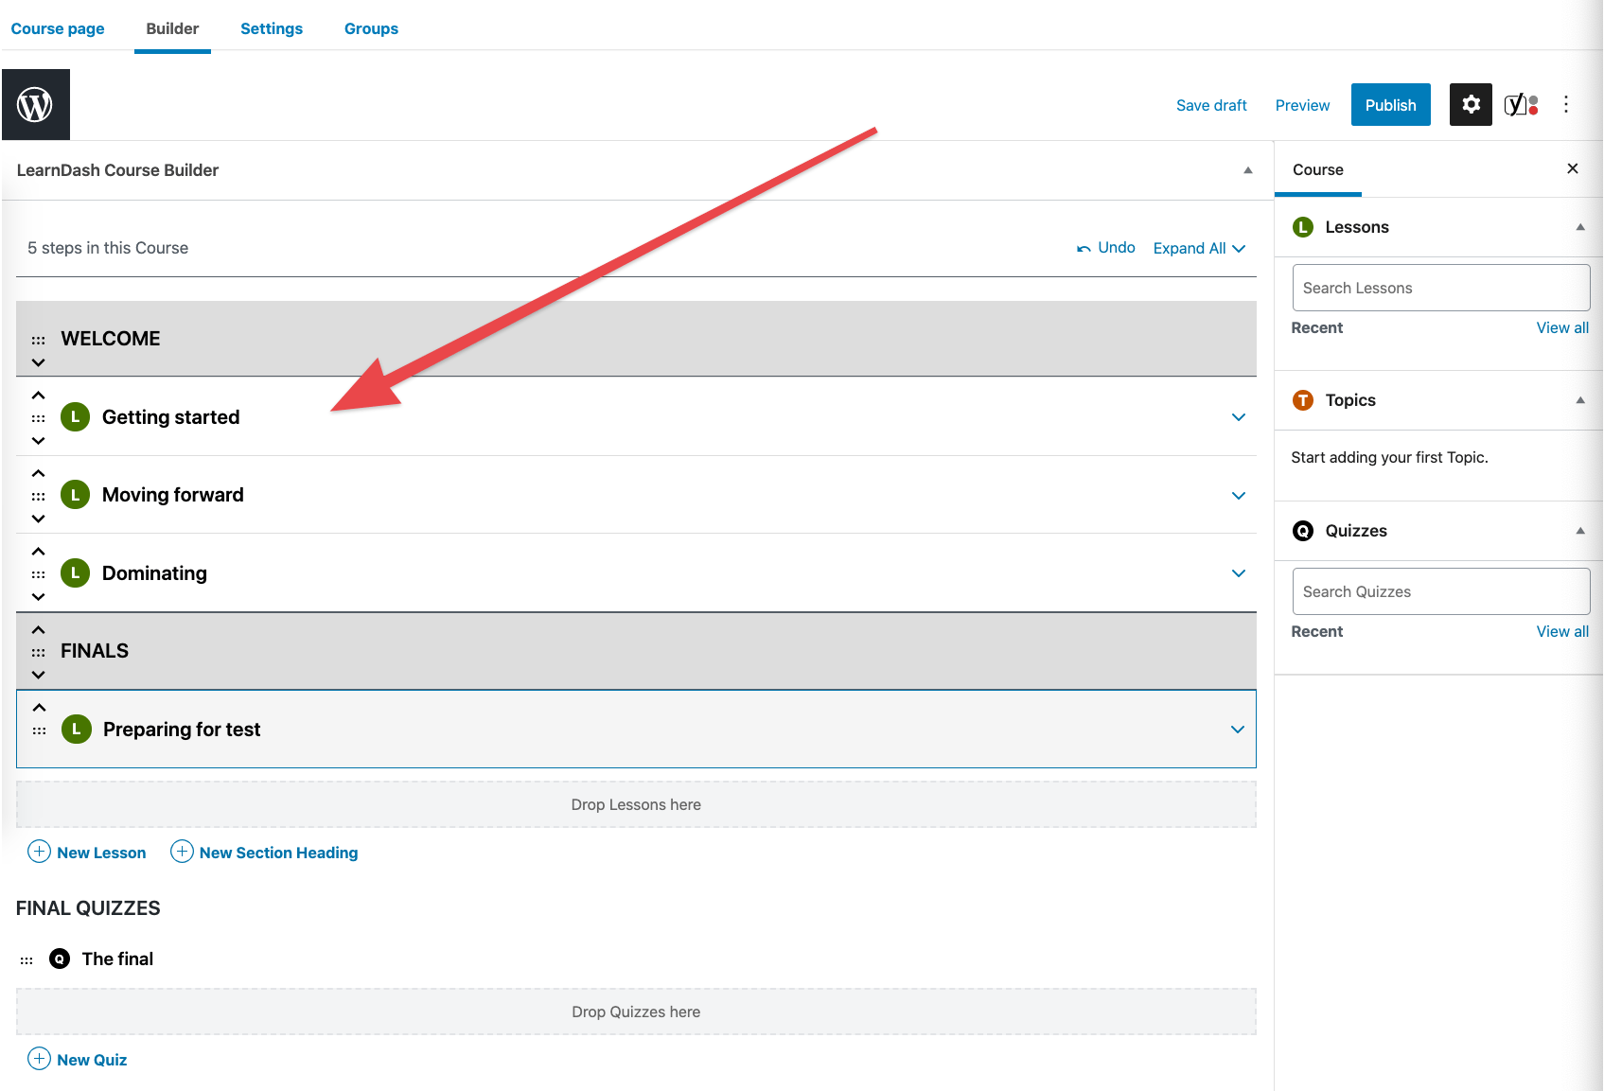Click the green L icon beside Moving forward

75,495
